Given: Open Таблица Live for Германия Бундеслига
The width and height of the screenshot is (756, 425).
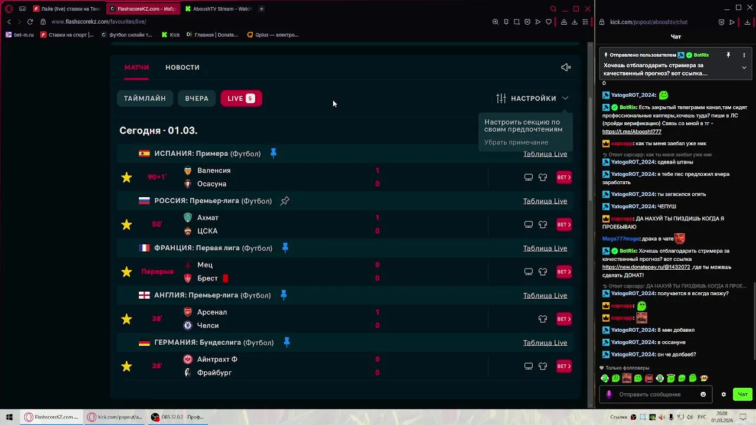Looking at the screenshot, I should tap(545, 343).
